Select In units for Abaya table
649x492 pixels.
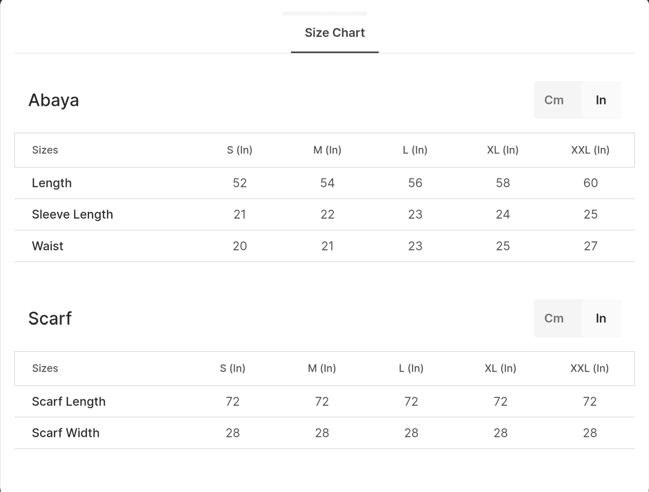click(601, 100)
